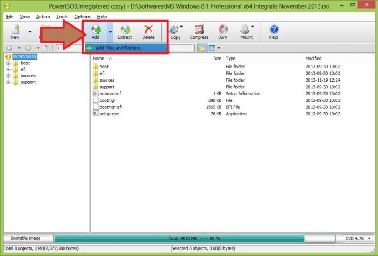This screenshot has height=256, width=378.
Task: Open the DVD 4.7G media dropdown
Action: [358, 239]
